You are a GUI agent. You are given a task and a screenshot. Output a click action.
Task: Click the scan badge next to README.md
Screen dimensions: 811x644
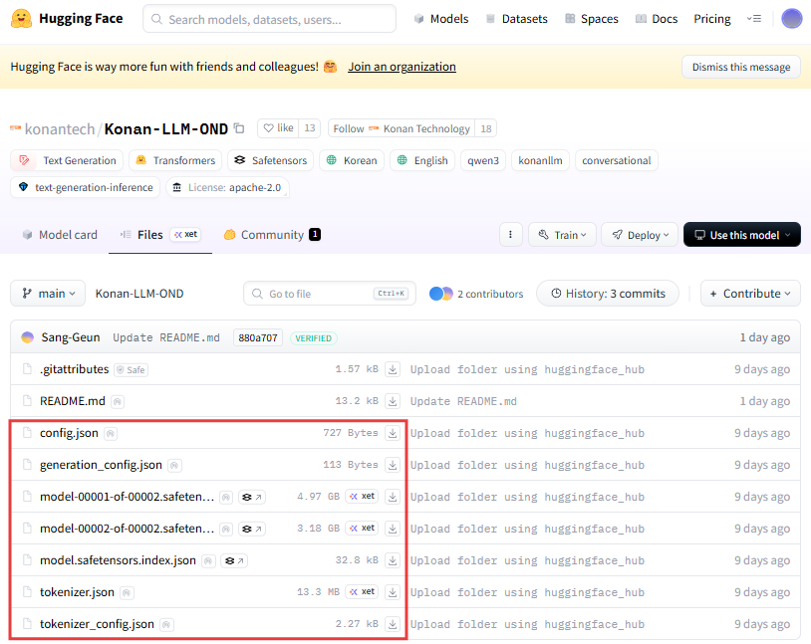click(x=118, y=401)
